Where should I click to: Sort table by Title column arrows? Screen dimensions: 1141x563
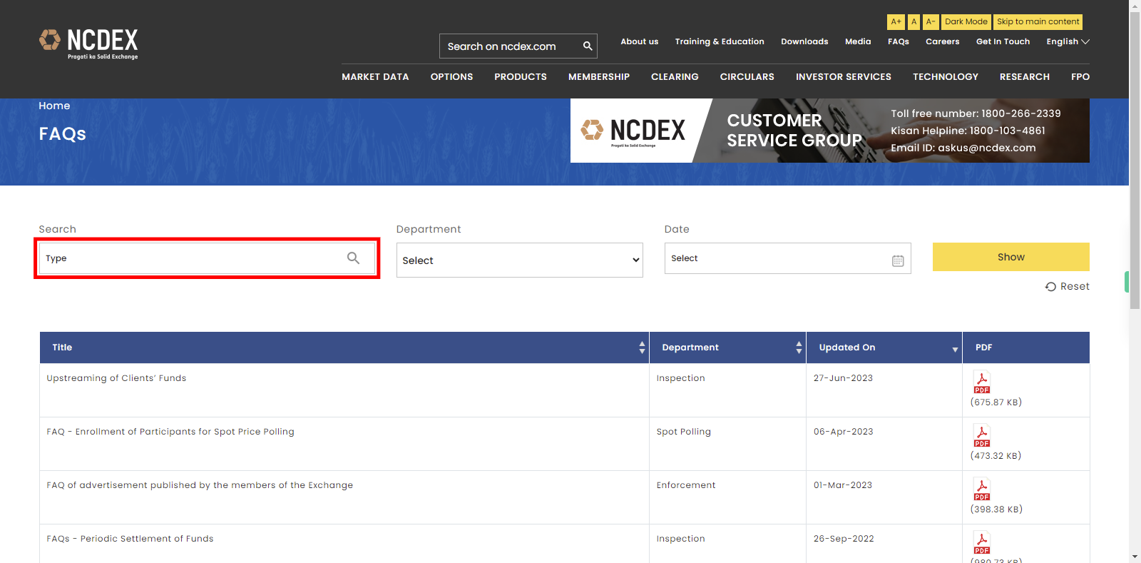642,348
